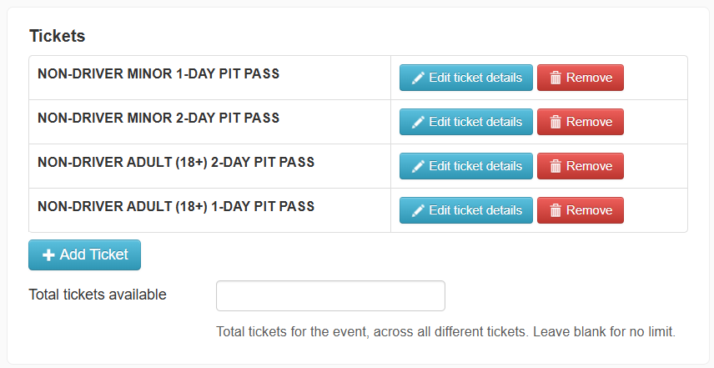Remove the Minor 2-Day Pit Pass ticket
Image resolution: width=714 pixels, height=368 pixels.
click(581, 122)
